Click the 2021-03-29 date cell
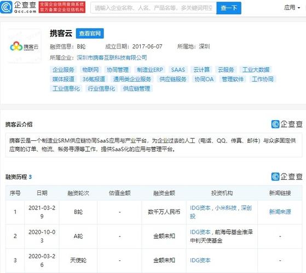Viewport: 306px width, 273px height. (x=42, y=212)
